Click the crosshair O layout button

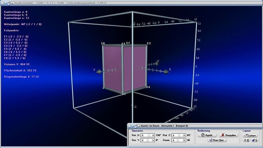coord(246,140)
